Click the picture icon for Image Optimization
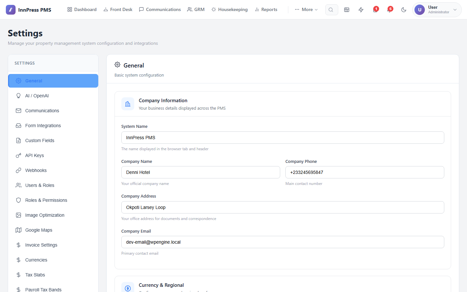 click(18, 215)
